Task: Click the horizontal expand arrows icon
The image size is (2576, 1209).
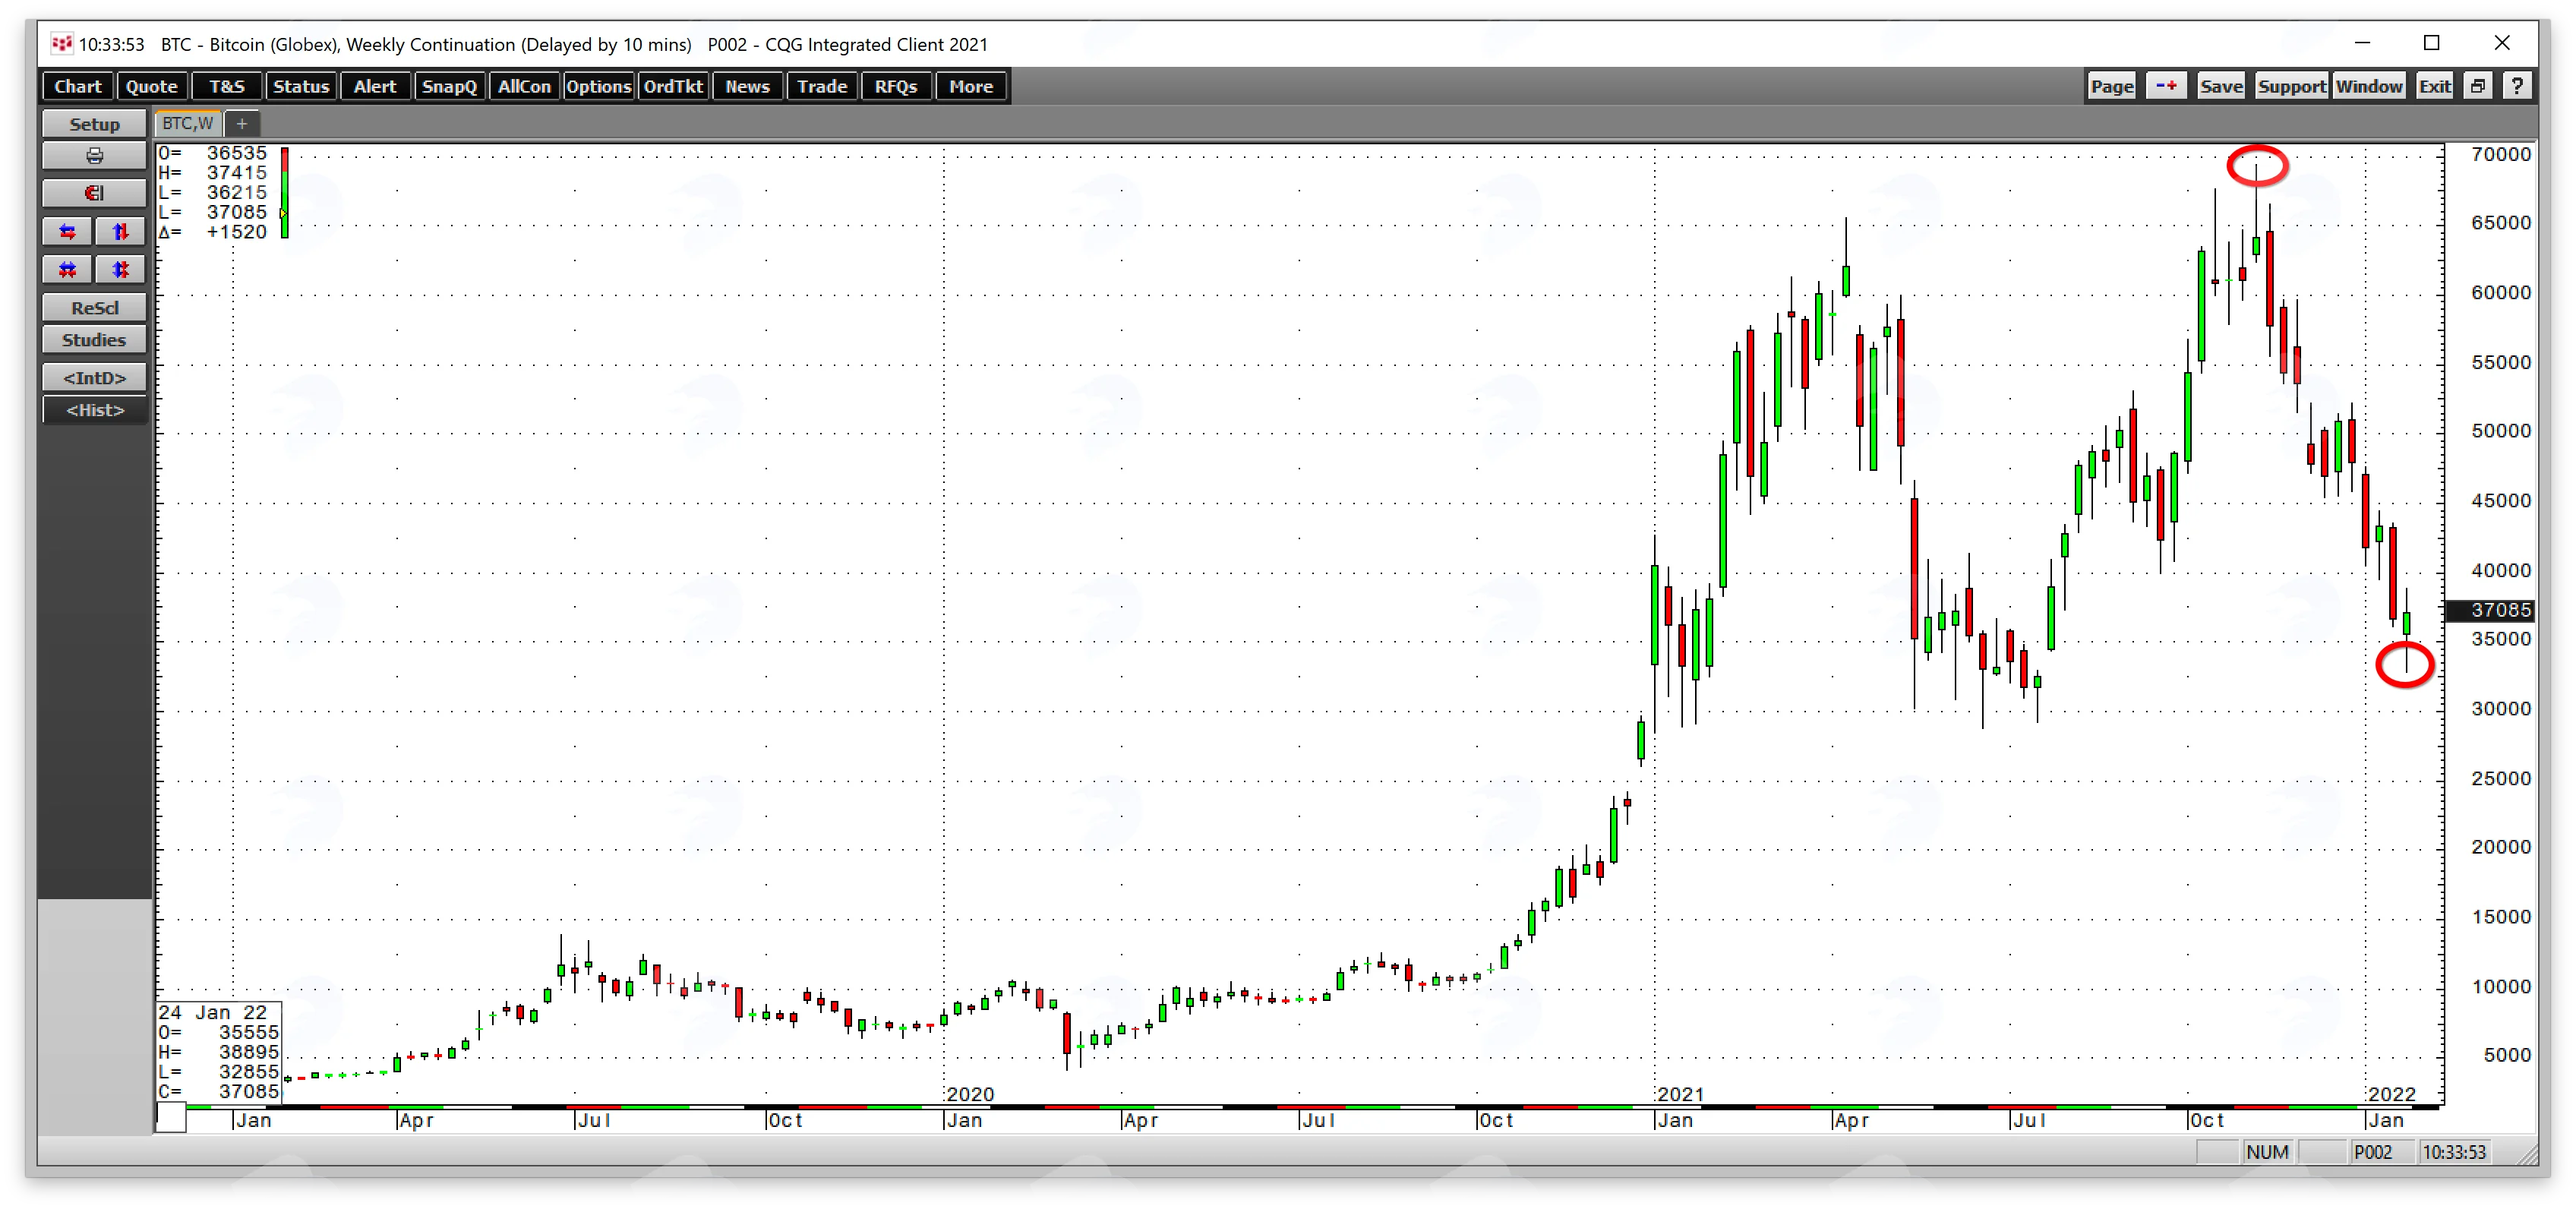Action: (x=68, y=232)
